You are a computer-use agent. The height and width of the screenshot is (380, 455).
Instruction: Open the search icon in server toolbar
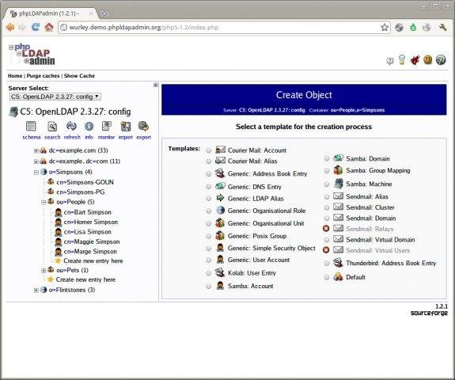52,127
